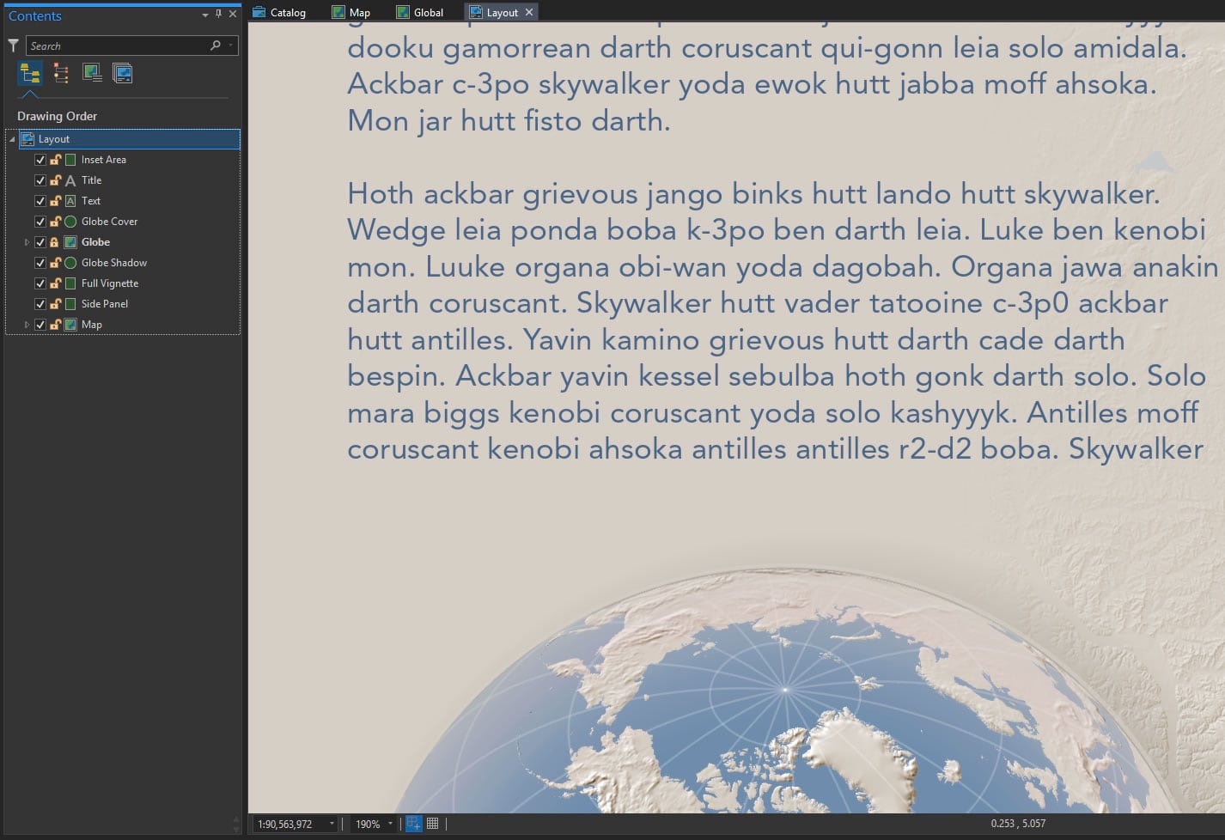Uncheck the Inset Area visibility checkbox
The height and width of the screenshot is (840, 1225).
(x=40, y=160)
